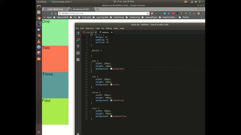
Task: Open the File menu in VS Code
Action: (77, 28)
